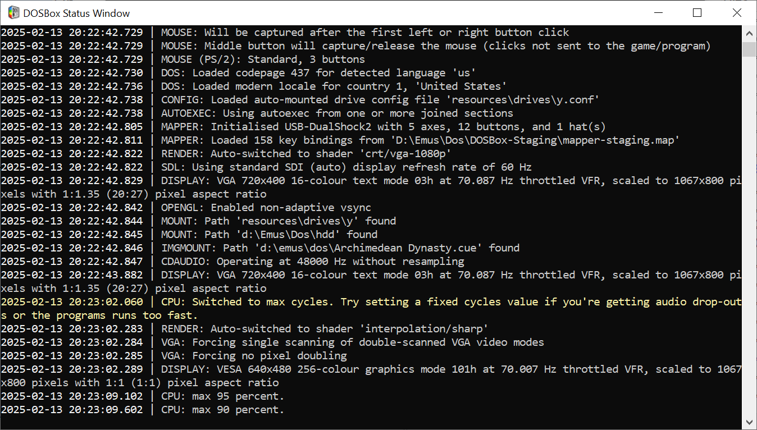757x430 pixels.
Task: Click the 'Loaded modern locale for country 1' line
Action: 254,86
